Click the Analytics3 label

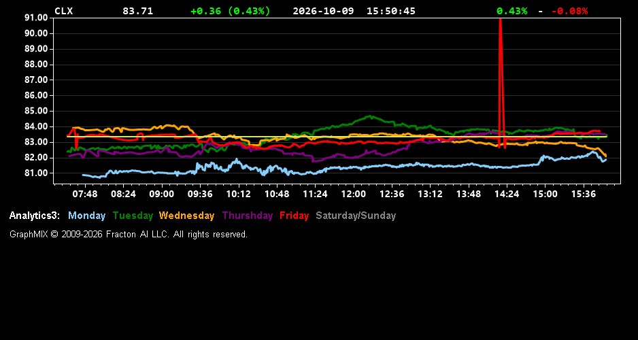click(x=35, y=216)
